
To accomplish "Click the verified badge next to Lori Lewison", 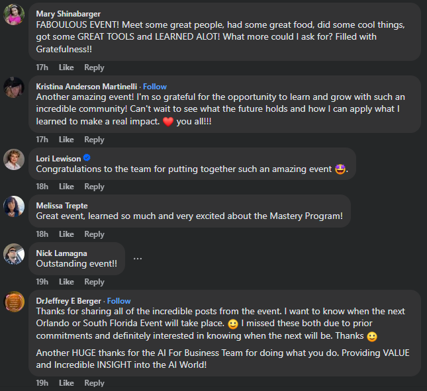I will pos(87,158).
